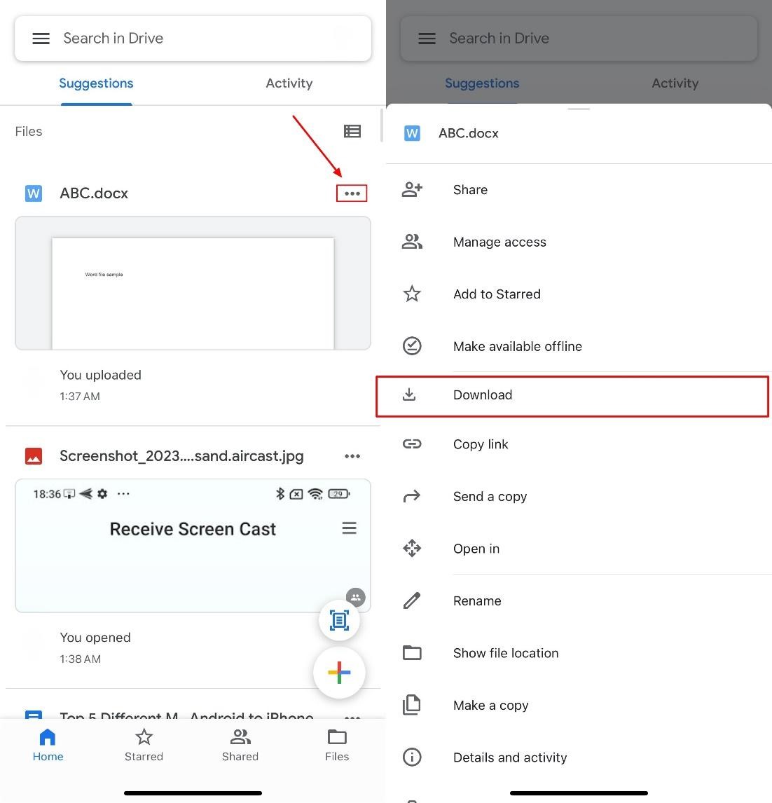Switch to the Activity tab on left screen
The width and height of the screenshot is (772, 803).
[x=289, y=83]
